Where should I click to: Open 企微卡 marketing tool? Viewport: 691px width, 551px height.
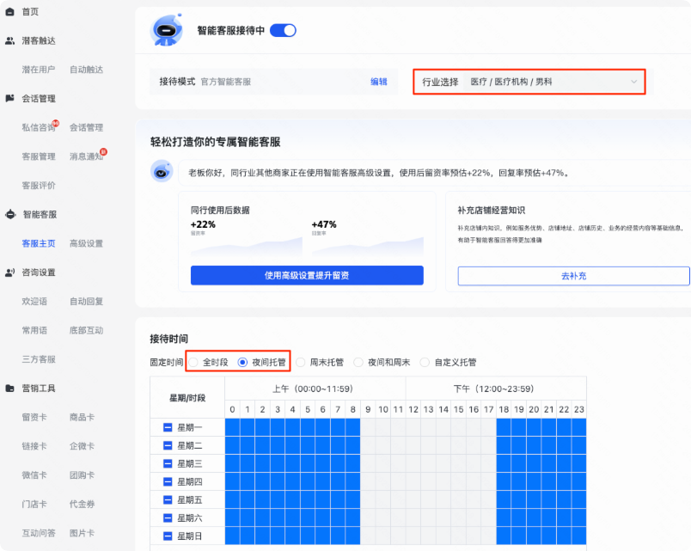(x=82, y=446)
